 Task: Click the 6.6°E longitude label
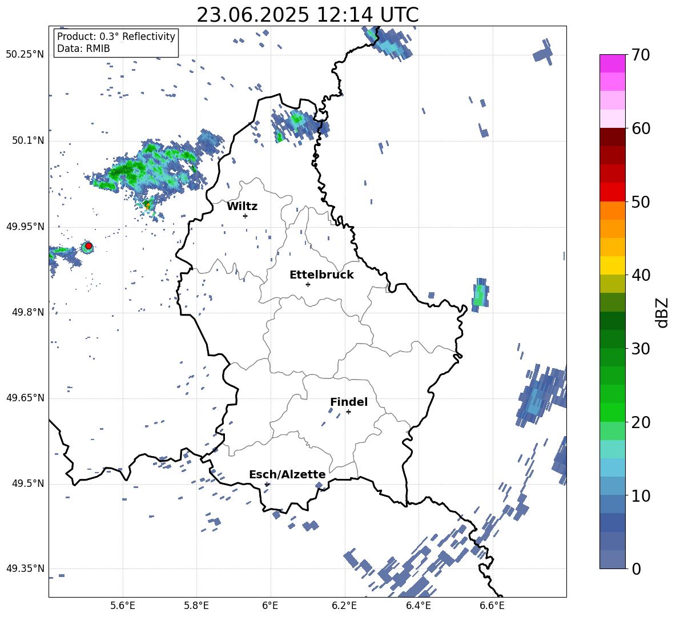pyautogui.click(x=492, y=606)
